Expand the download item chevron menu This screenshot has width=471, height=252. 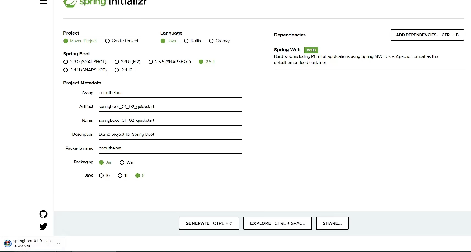click(58, 243)
